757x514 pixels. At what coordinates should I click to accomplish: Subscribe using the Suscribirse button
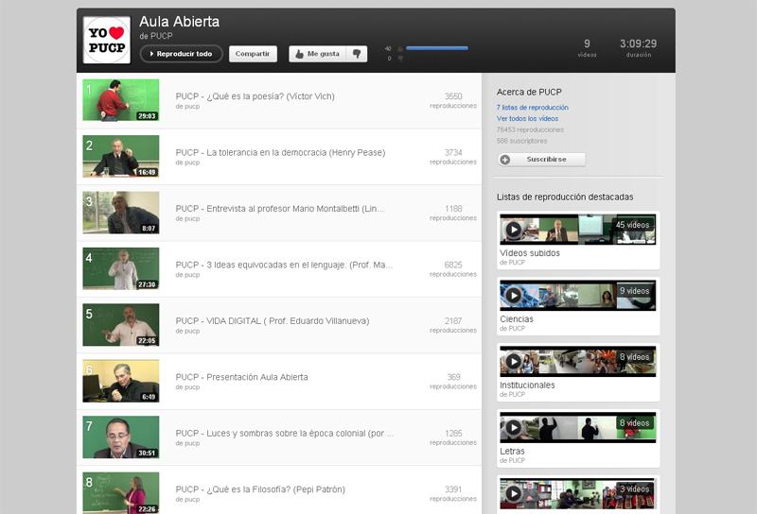pos(541,159)
